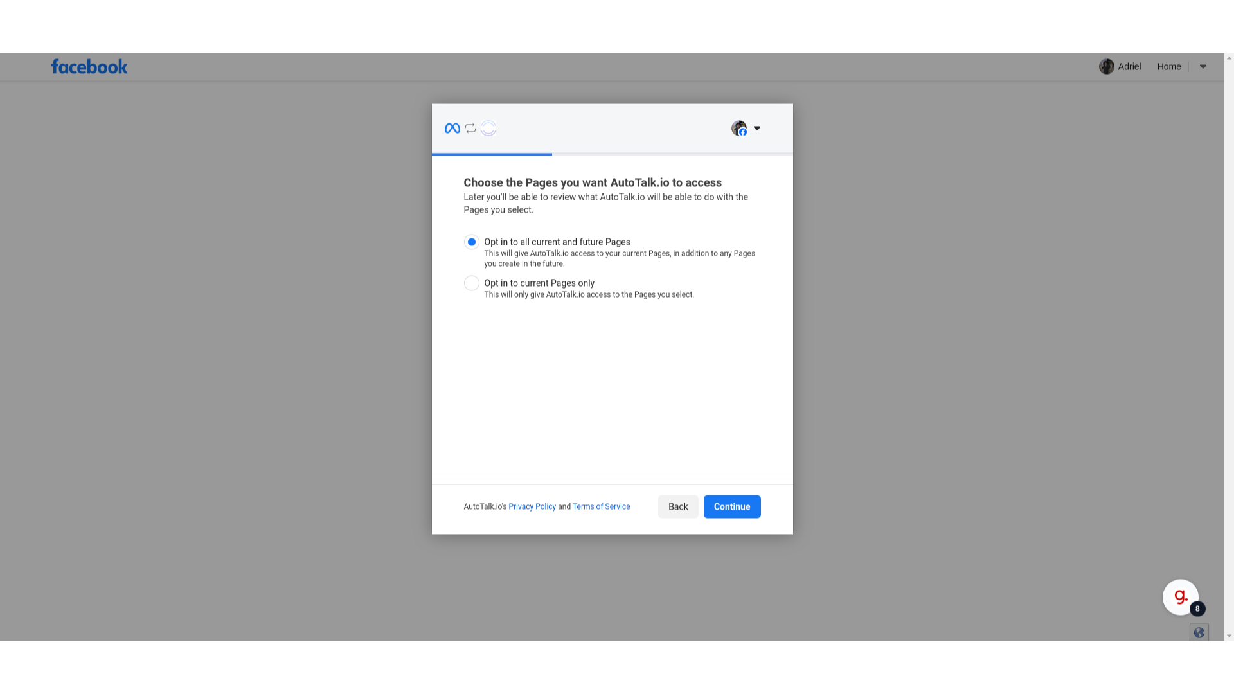Click the Back button
Screen dimensions: 1234x694
coord(678,507)
